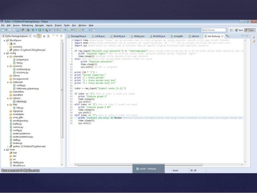Switch to the izborna editor tab

[x=194, y=36]
